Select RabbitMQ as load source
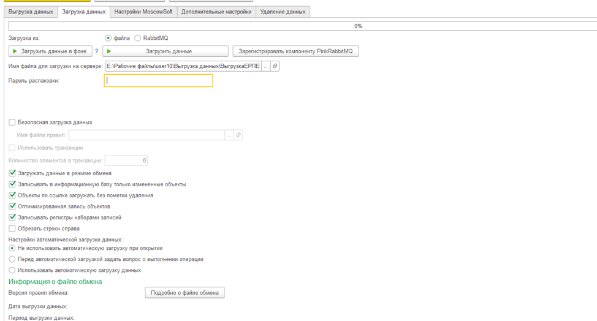This screenshot has height=321, width=597. (x=138, y=38)
